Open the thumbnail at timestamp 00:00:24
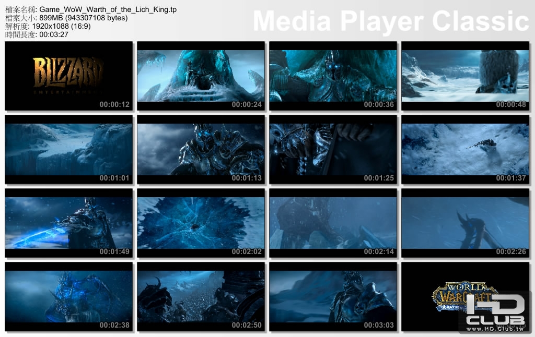Viewport: 535px width, 337px height. 200,75
